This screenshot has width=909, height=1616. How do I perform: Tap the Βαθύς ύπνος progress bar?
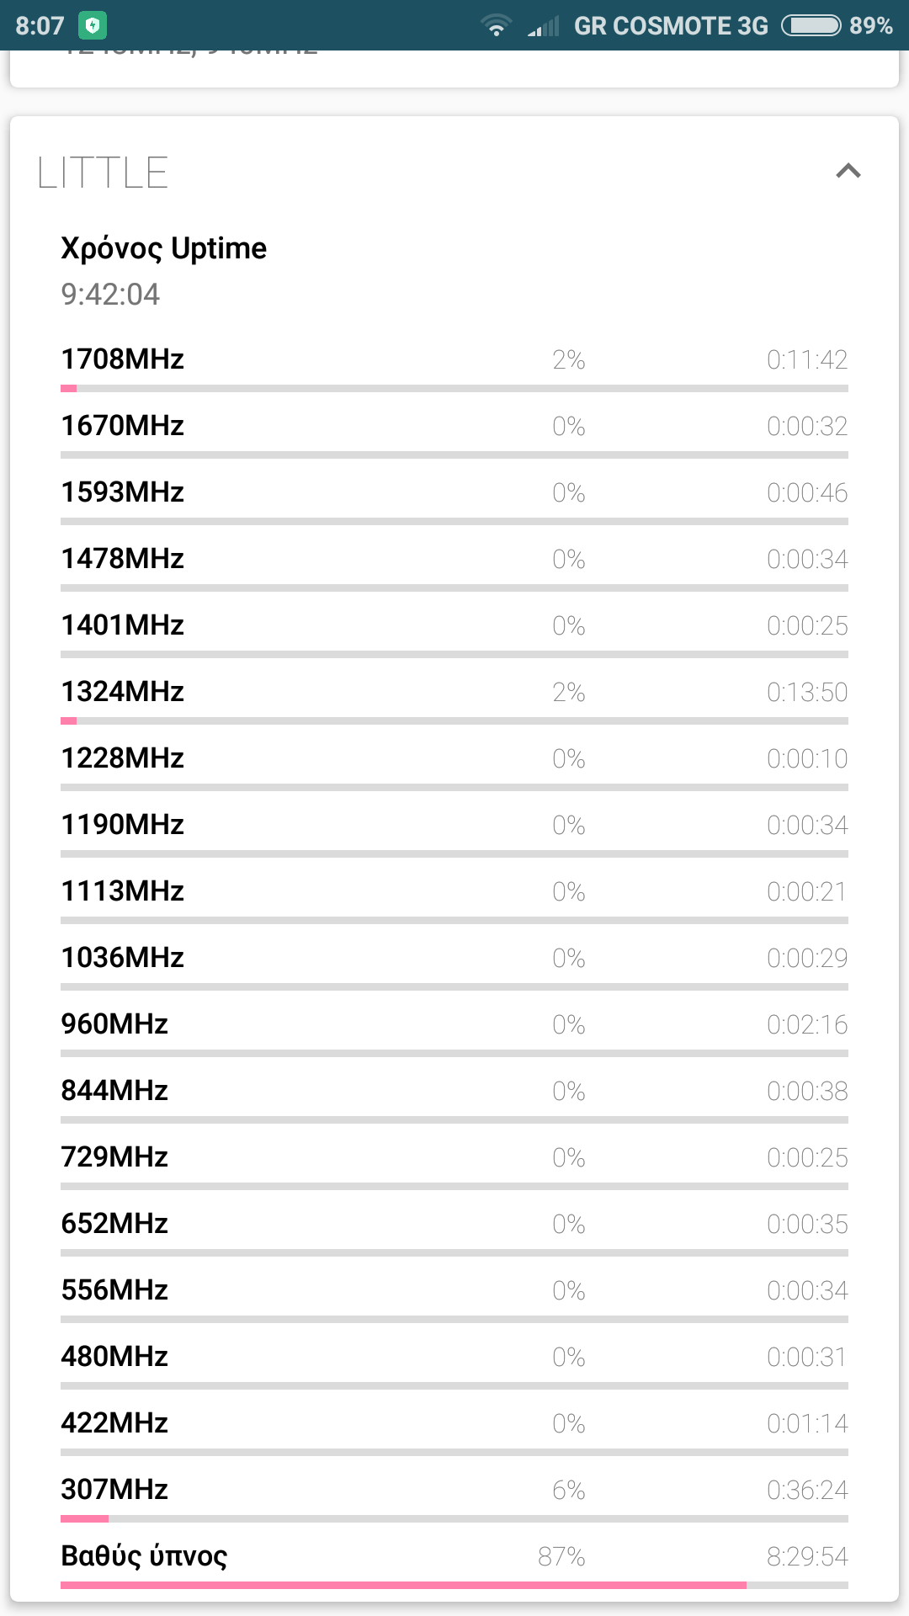pyautogui.click(x=454, y=1585)
